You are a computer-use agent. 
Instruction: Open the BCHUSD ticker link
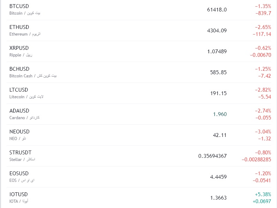click(x=20, y=69)
